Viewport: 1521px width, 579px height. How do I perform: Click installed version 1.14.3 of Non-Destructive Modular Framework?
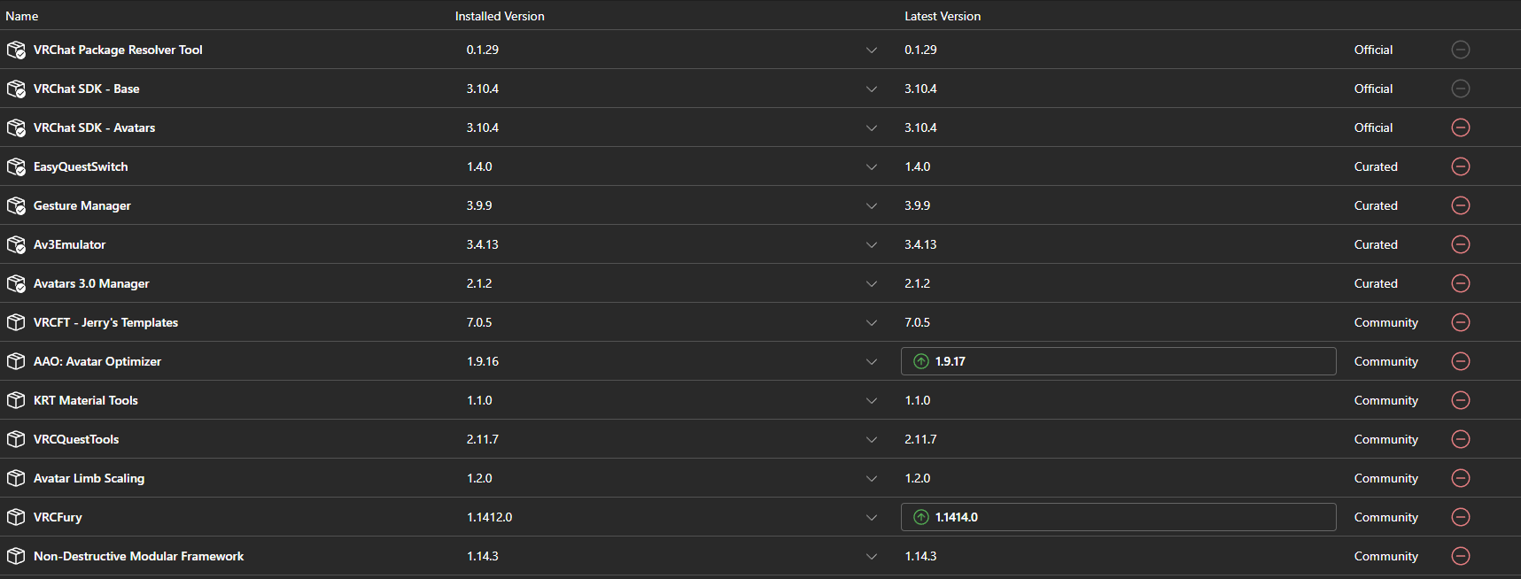(483, 556)
